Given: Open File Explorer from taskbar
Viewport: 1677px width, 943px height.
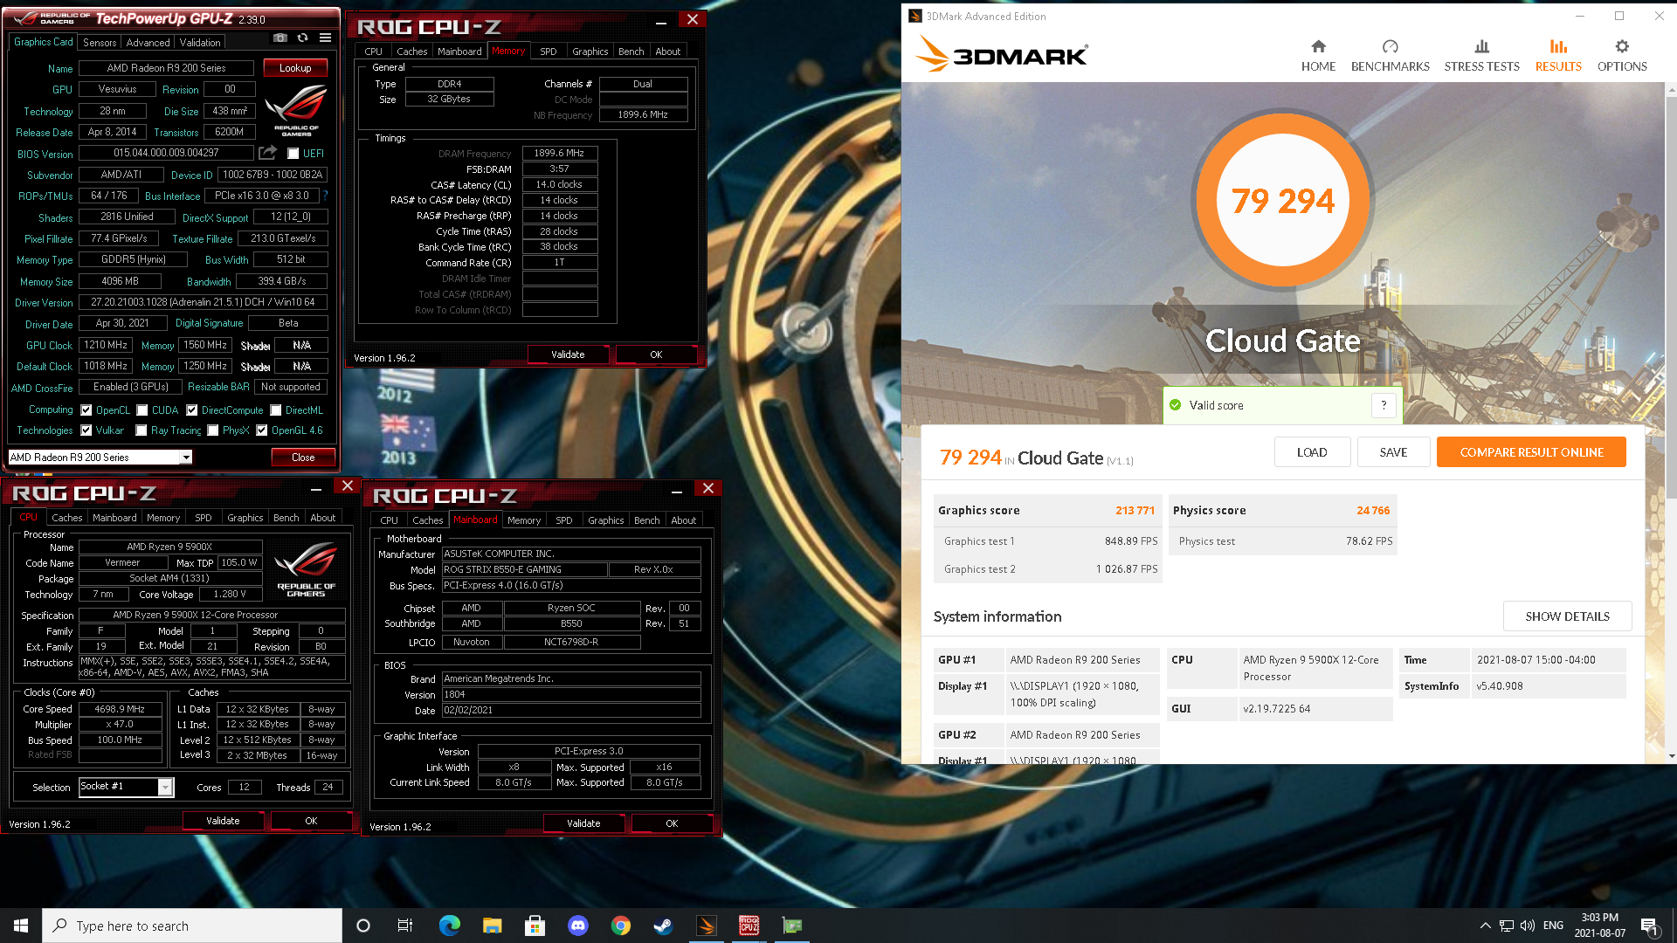Looking at the screenshot, I should 492,926.
